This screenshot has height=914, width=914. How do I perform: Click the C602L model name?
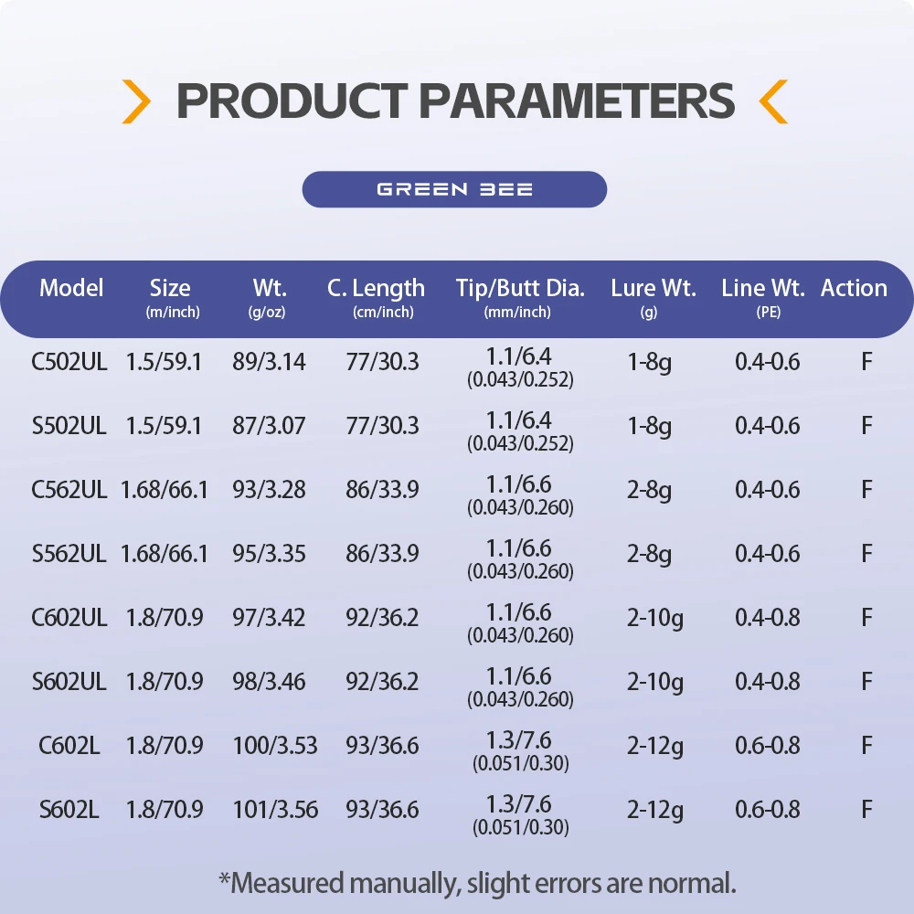(69, 746)
